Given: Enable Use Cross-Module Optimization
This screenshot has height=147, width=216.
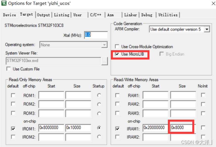Looking at the screenshot, I should [x=117, y=46].
